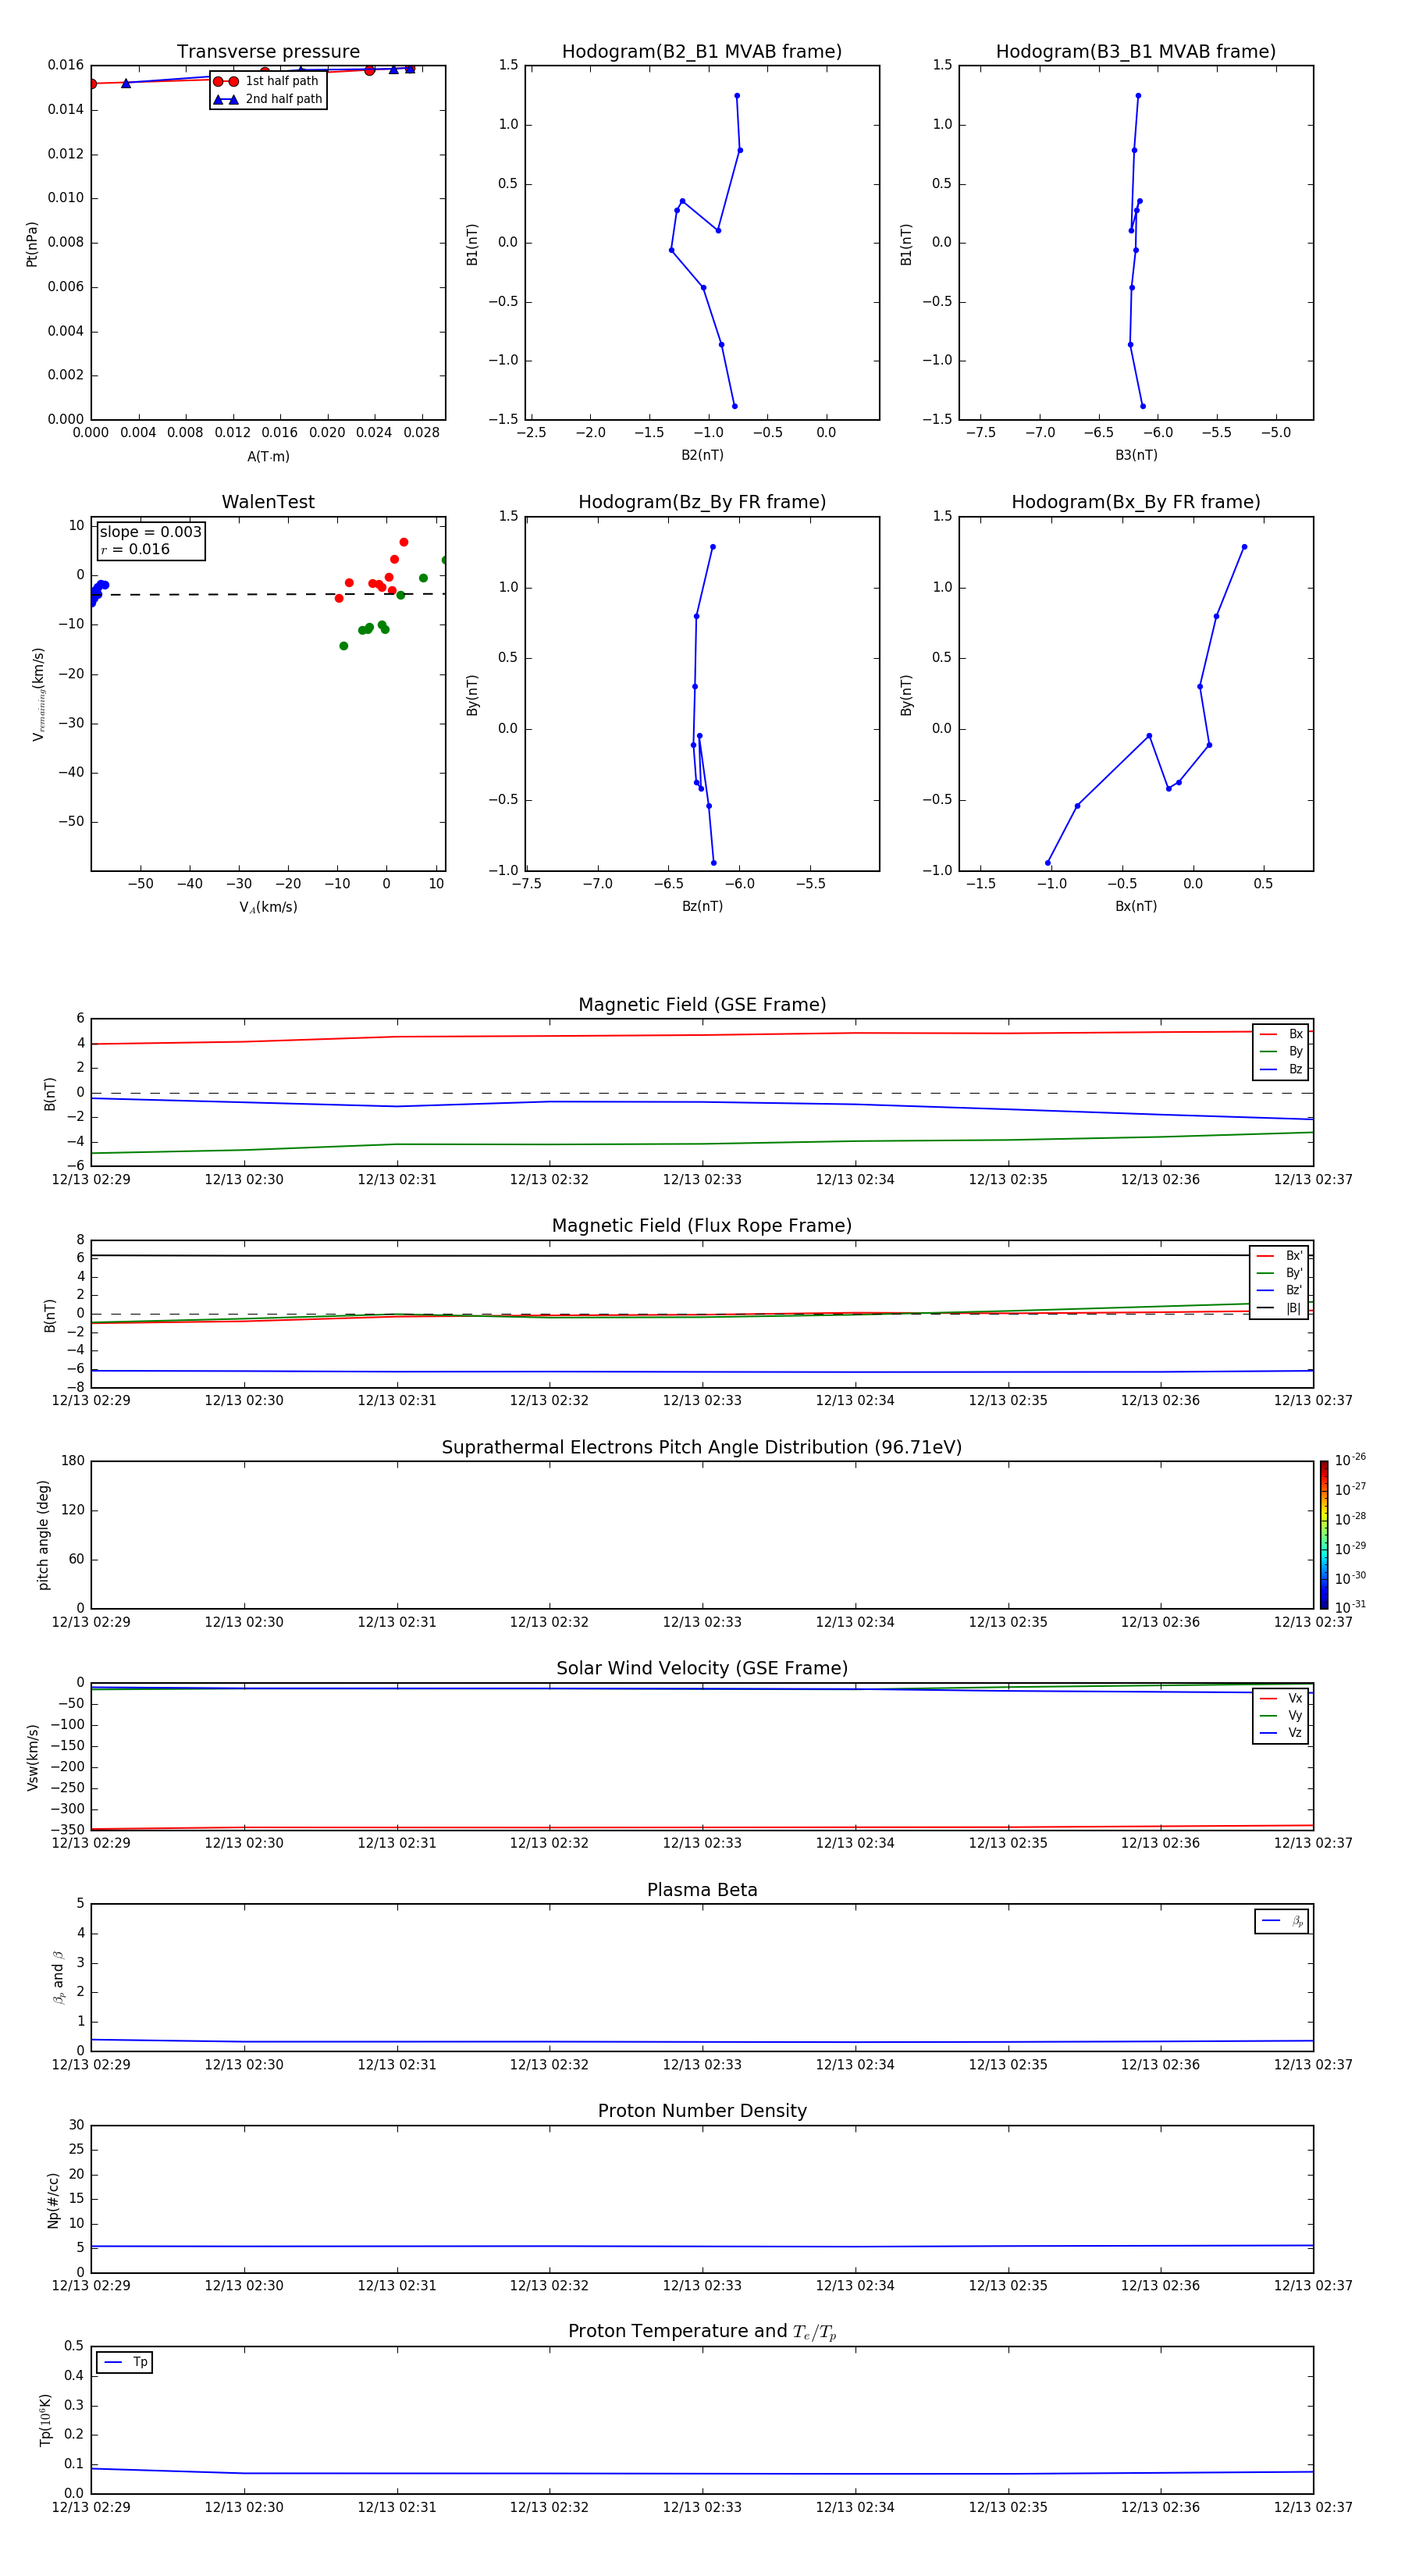1405x2576 pixels.
Task: Click 'Solar Wind Velocity (GSE Frame)' title
Action: point(702,1668)
